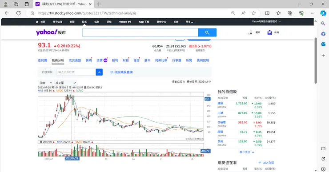Open the 使用說明 tab
Screen dimensions: 329x172
(203, 60)
